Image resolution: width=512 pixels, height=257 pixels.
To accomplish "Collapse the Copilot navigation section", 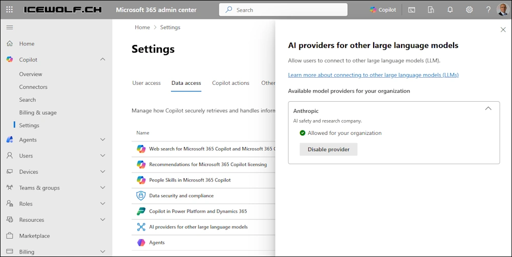I will 102,60.
